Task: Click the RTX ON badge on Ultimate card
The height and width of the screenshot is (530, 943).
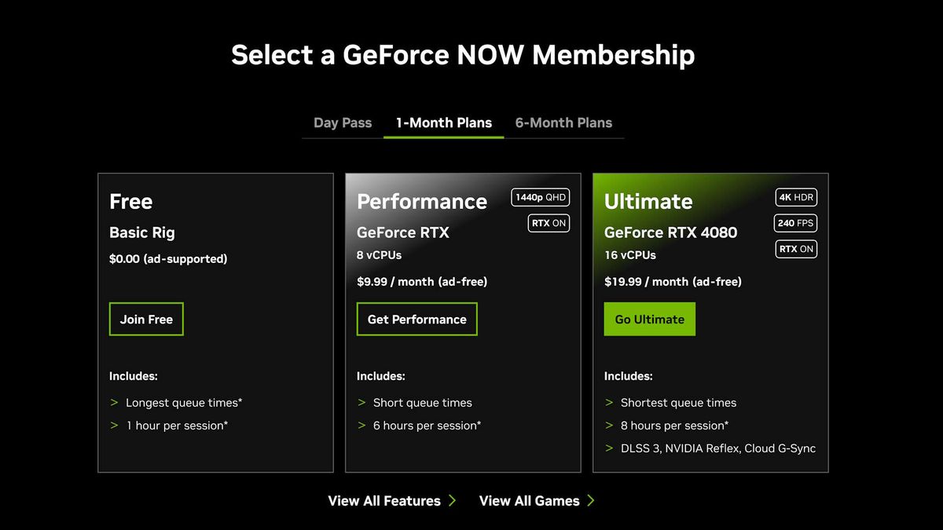Action: pyautogui.click(x=796, y=249)
